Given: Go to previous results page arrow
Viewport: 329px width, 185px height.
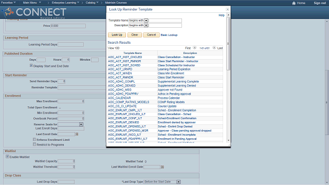Looking at the screenshot, I should tap(194, 48).
